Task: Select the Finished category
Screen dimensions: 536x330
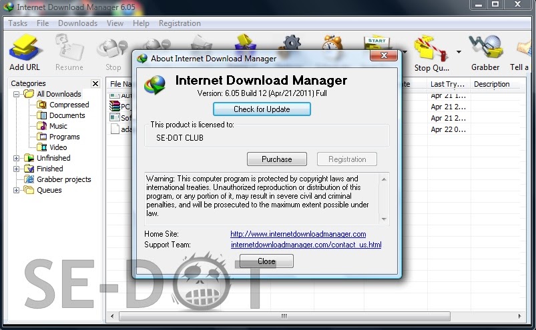Action: coord(43,169)
